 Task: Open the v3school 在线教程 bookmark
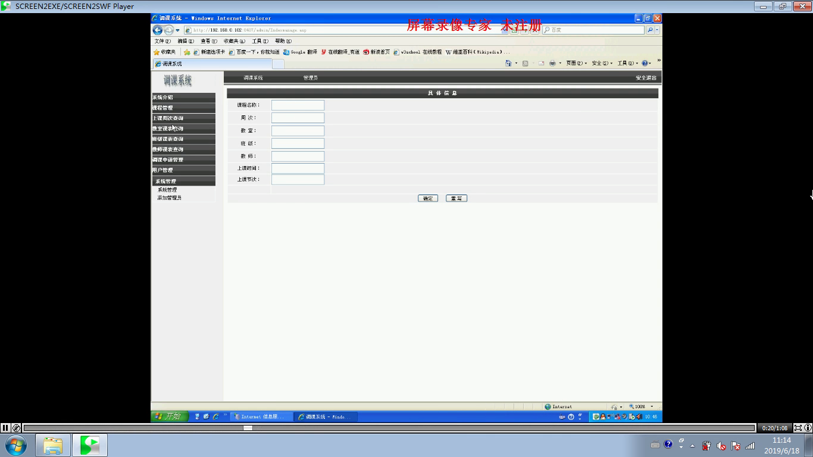418,52
